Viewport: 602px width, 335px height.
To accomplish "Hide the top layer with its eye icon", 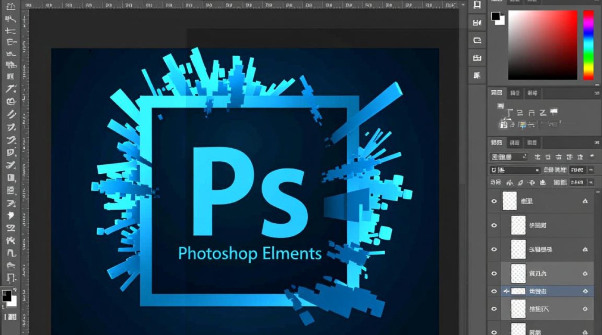I will [x=494, y=201].
